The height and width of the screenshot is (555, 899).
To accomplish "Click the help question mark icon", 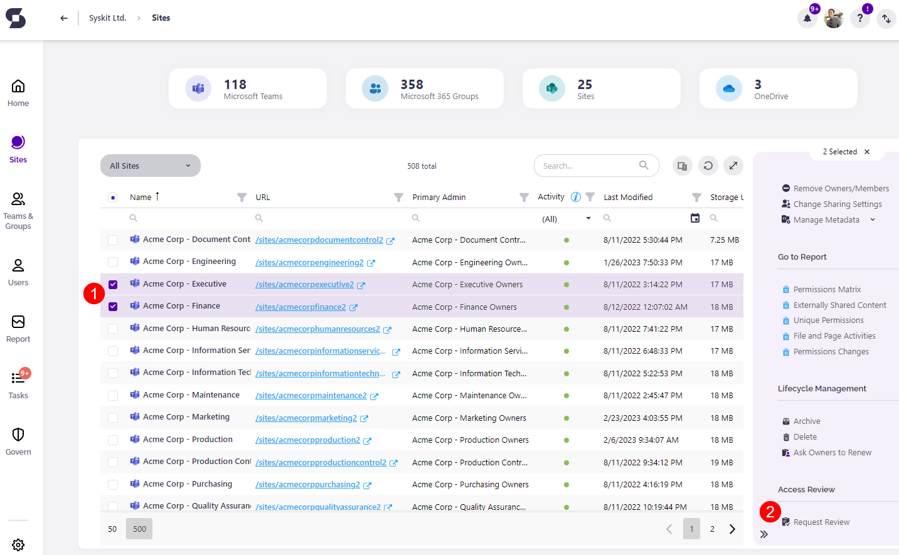I will pyautogui.click(x=859, y=18).
